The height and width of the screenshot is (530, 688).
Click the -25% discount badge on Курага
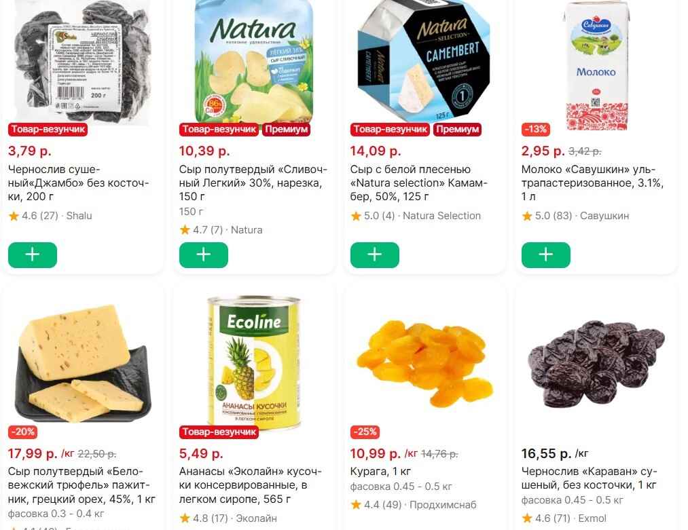[366, 432]
